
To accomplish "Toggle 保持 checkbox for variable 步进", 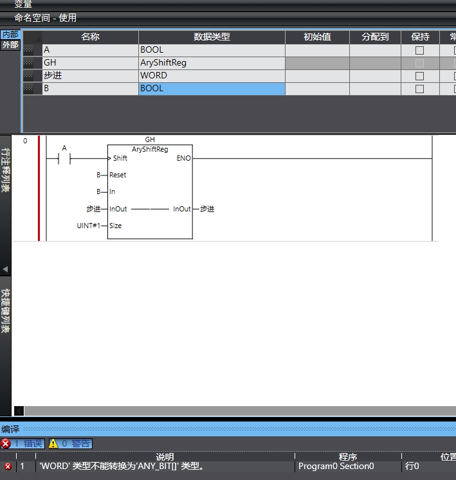I will point(419,76).
